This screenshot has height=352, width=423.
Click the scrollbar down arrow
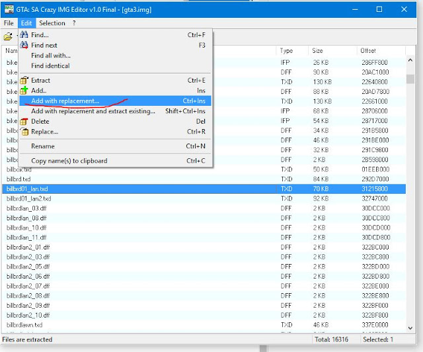coord(410,328)
